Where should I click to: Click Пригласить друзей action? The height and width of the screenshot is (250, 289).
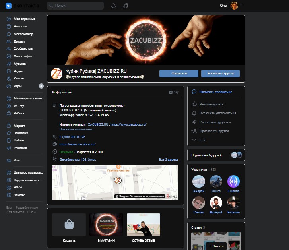214,131
